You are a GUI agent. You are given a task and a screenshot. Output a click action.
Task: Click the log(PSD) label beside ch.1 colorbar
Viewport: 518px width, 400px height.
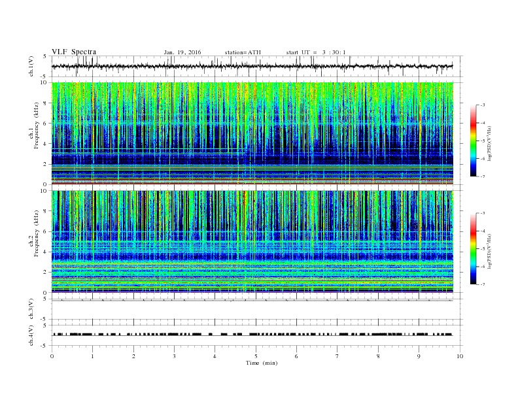pos(489,143)
